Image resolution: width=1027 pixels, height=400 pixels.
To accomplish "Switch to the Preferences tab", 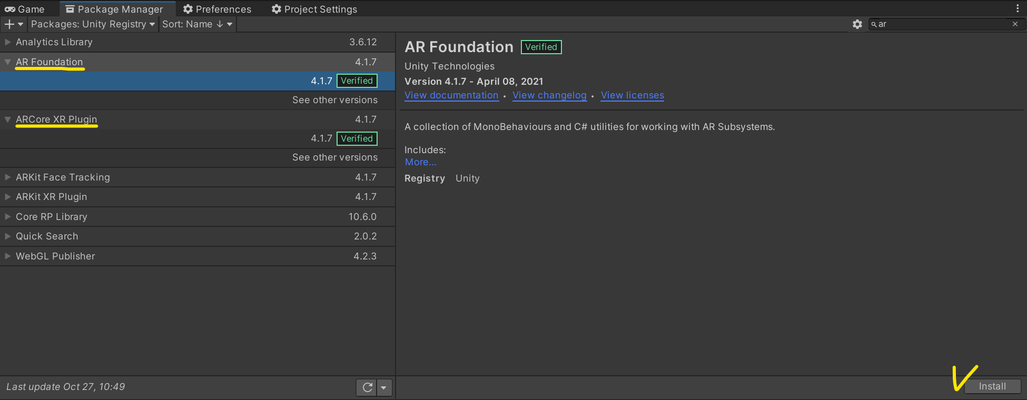I will click(x=217, y=9).
